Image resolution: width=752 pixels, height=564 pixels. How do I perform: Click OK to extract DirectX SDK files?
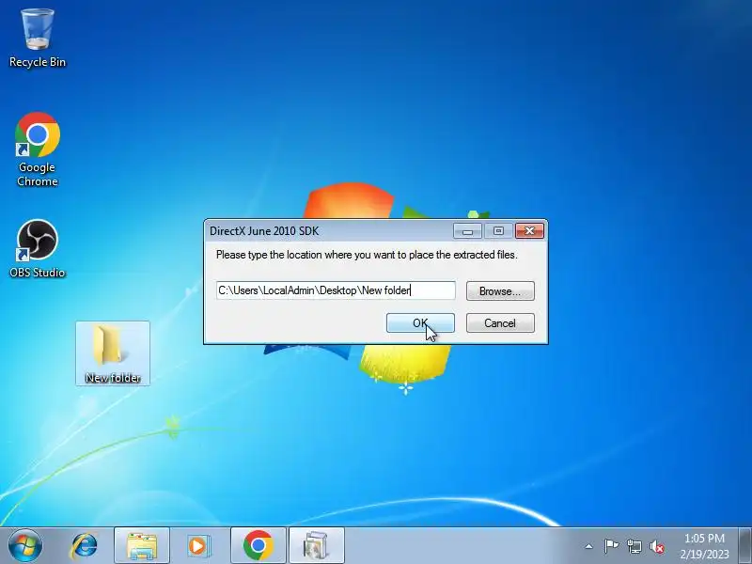click(420, 322)
